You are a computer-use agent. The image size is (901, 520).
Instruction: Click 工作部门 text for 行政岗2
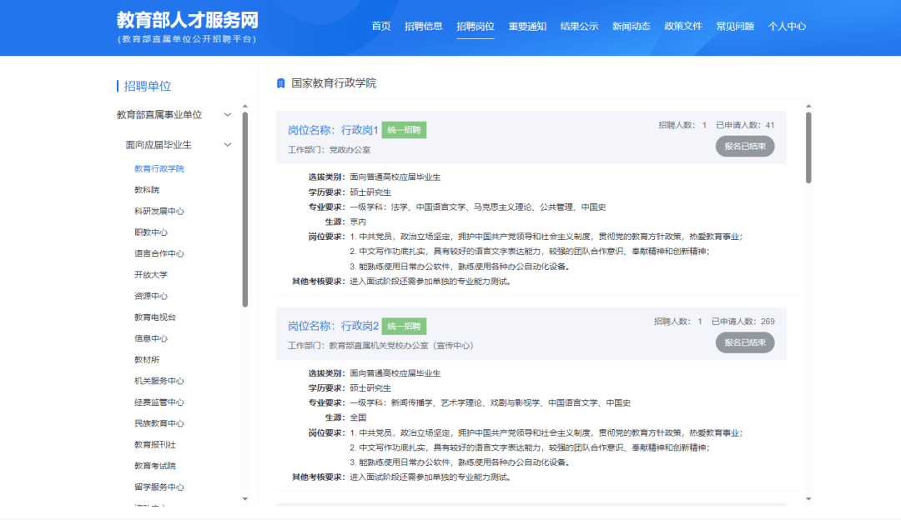tap(380, 346)
